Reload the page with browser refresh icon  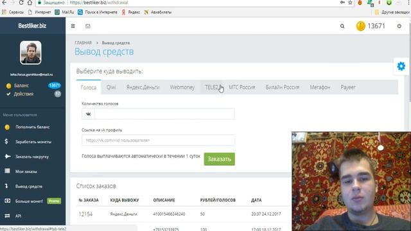click(21, 3)
